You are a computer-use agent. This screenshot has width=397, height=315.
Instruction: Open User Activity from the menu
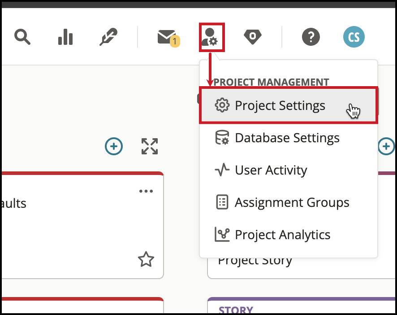click(x=289, y=170)
